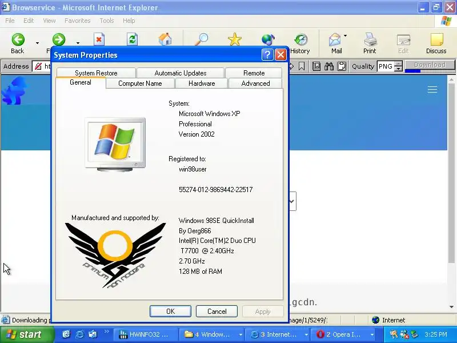Click the scrollbar down arrow on the page
Viewport: 457px width, 343px height.
coord(451,307)
